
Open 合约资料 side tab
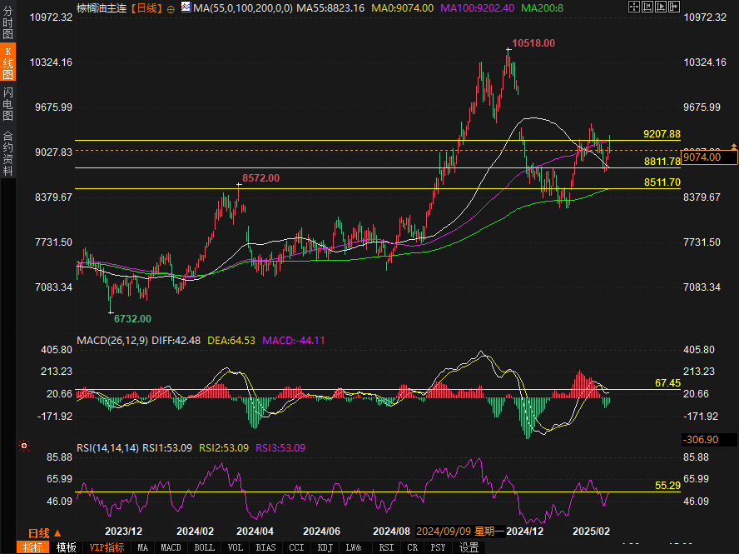point(7,153)
